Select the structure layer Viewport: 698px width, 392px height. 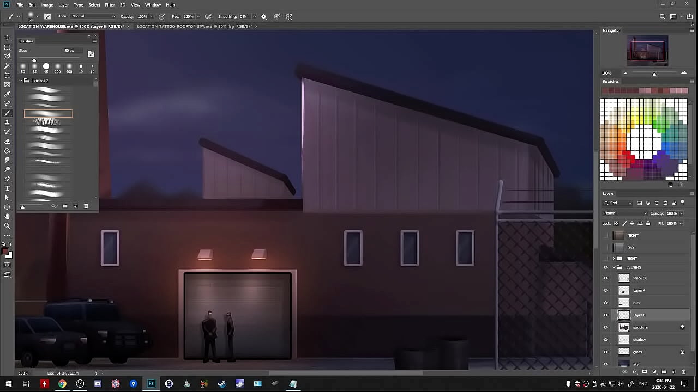pos(641,327)
